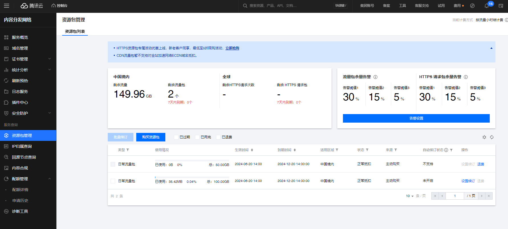
Task: Click the 日志服务 sidebar icon
Action: (x=6, y=92)
